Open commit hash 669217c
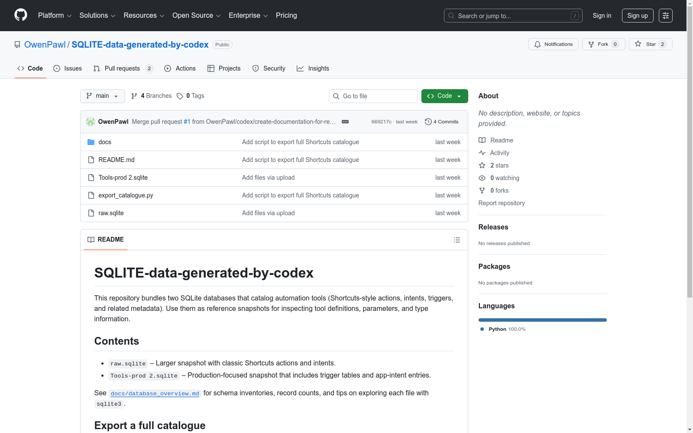This screenshot has width=693, height=433. [382, 122]
